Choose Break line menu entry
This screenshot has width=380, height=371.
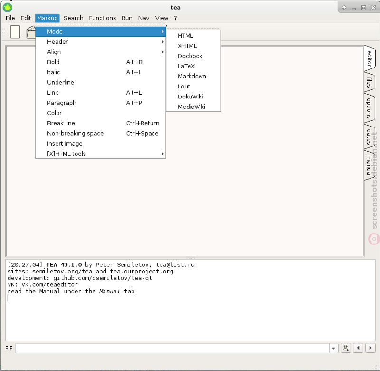pyautogui.click(x=101, y=123)
